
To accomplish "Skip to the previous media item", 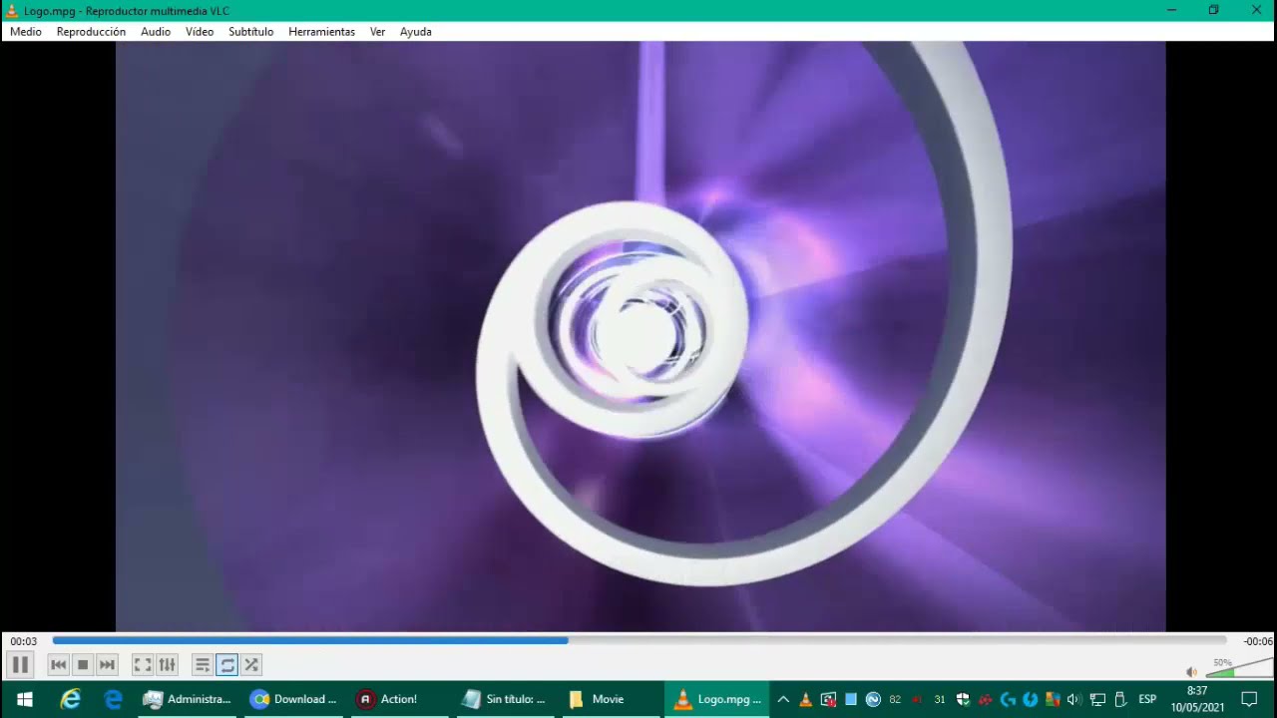I will click(x=59, y=664).
